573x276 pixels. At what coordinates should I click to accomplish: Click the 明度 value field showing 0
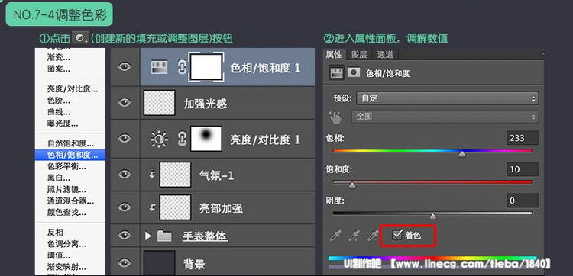coord(523,201)
